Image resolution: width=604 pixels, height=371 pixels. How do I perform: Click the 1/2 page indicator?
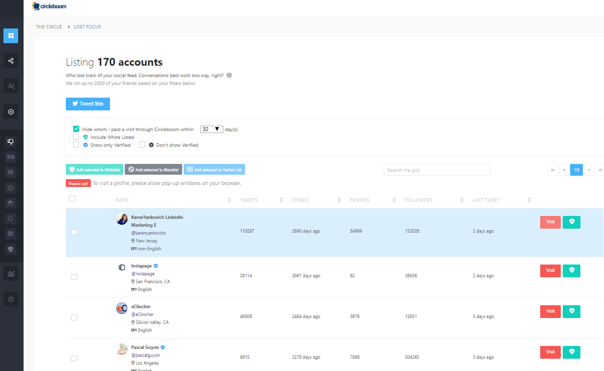tap(577, 170)
